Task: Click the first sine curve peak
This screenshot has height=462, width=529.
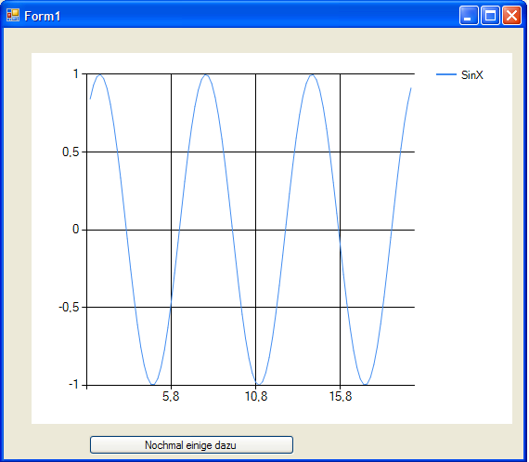Action: 99,75
